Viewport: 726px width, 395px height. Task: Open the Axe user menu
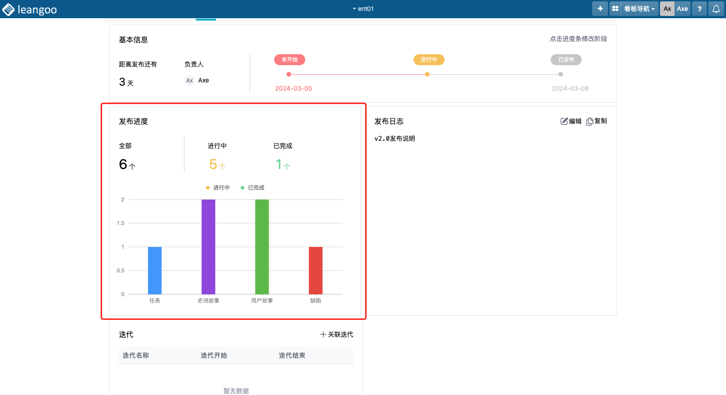point(682,9)
